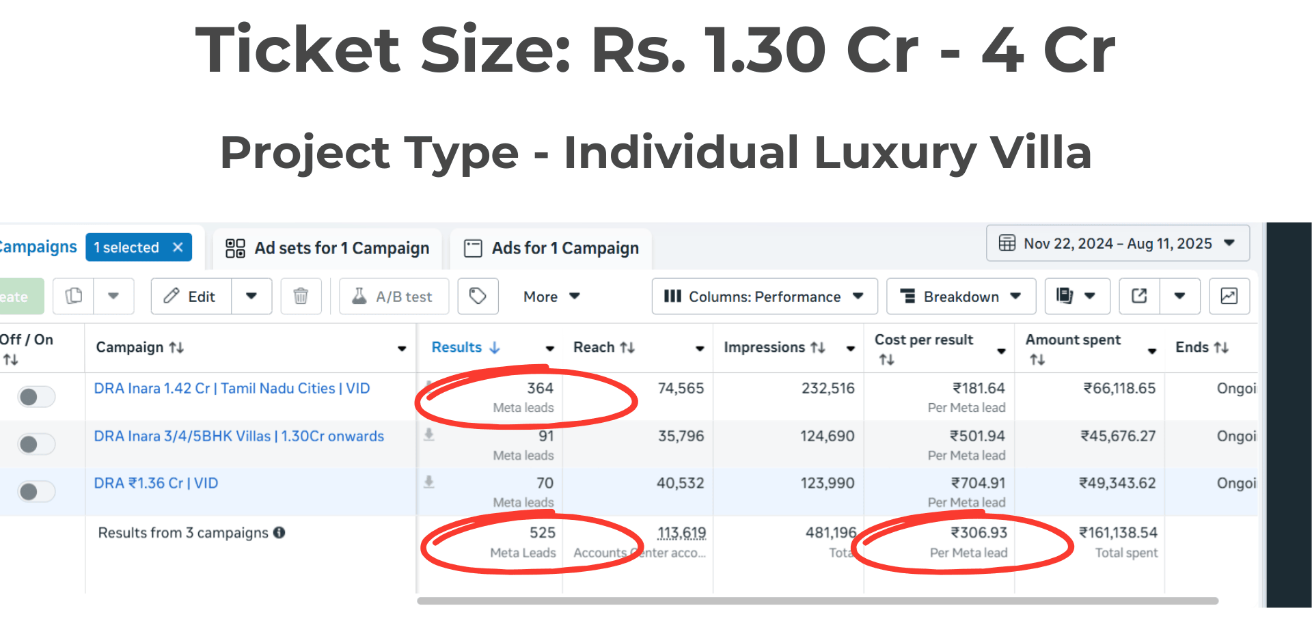Toggle the DRA Inara 3/4/5BHK Villas switch

pyautogui.click(x=36, y=445)
